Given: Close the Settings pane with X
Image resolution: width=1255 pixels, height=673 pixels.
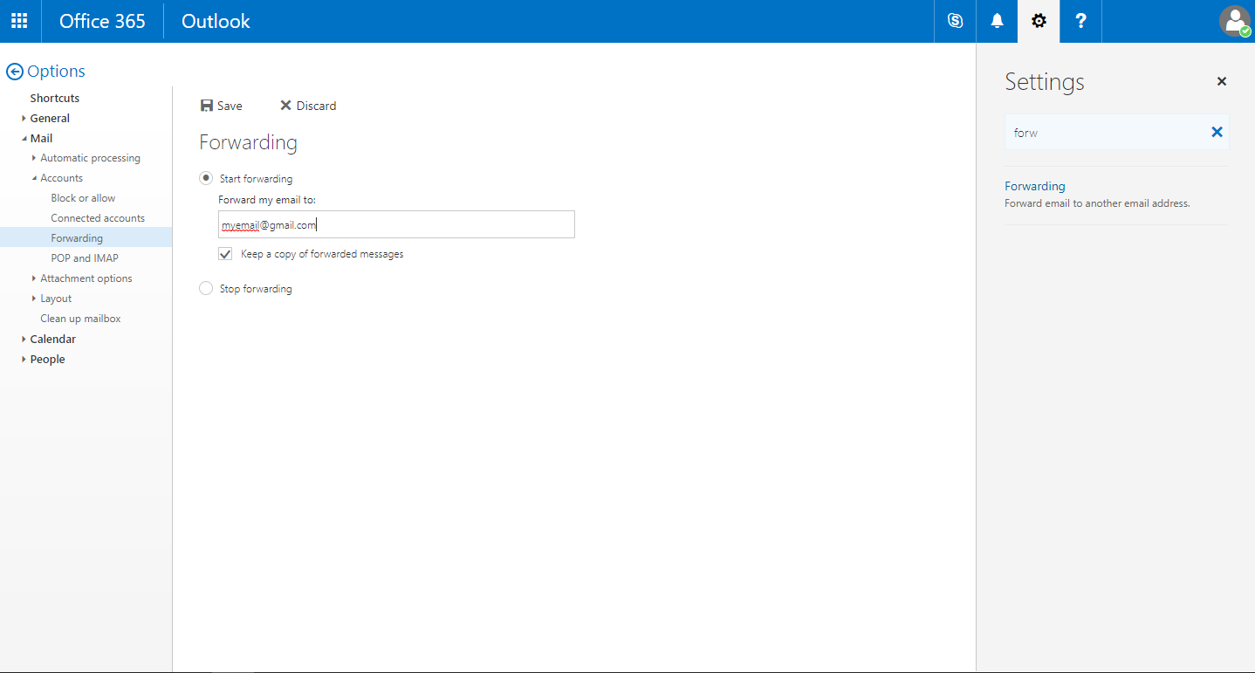Looking at the screenshot, I should coord(1222,81).
